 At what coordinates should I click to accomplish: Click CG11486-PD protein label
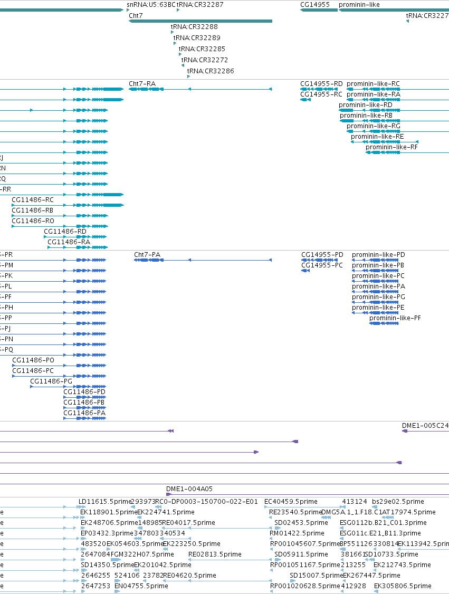pos(84,392)
